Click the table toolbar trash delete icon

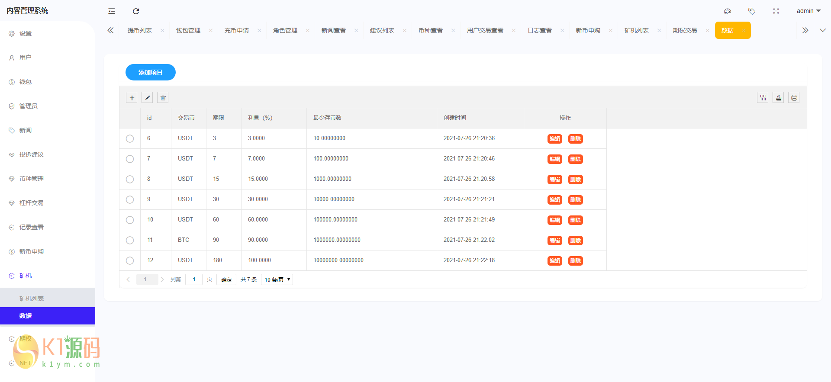click(x=163, y=98)
